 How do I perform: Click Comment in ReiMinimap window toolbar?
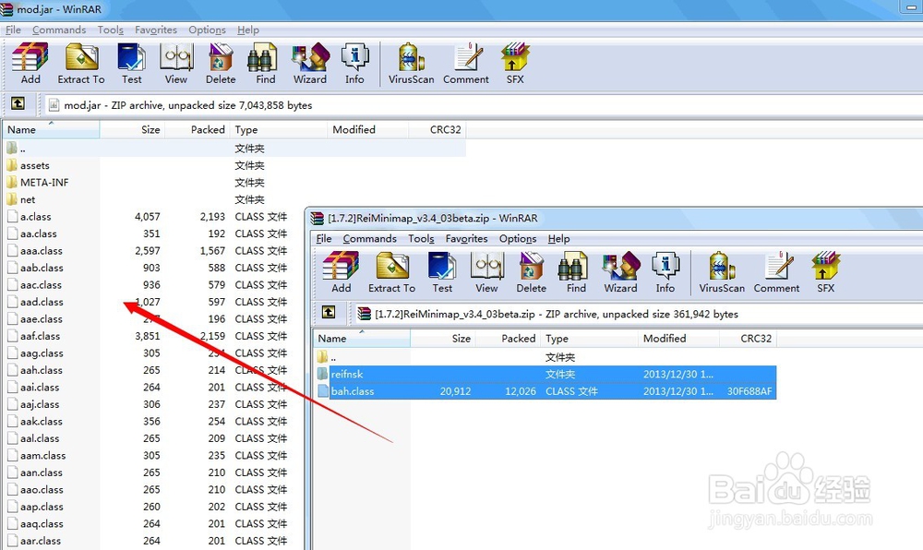777,272
